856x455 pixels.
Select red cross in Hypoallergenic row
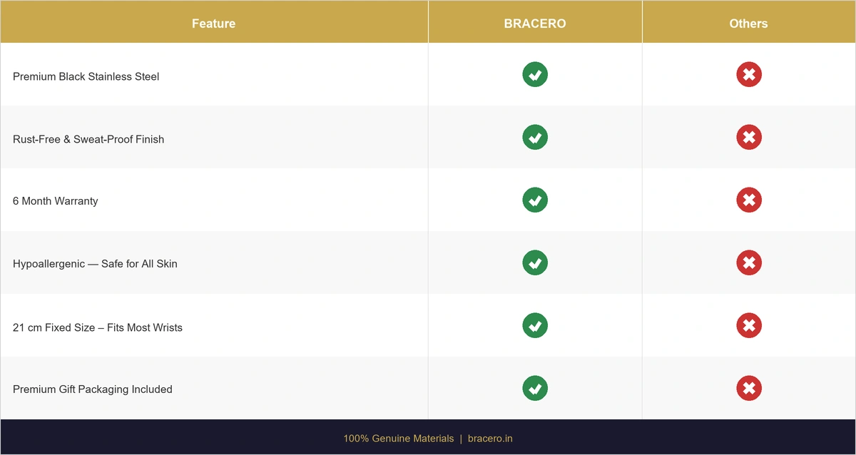749,262
